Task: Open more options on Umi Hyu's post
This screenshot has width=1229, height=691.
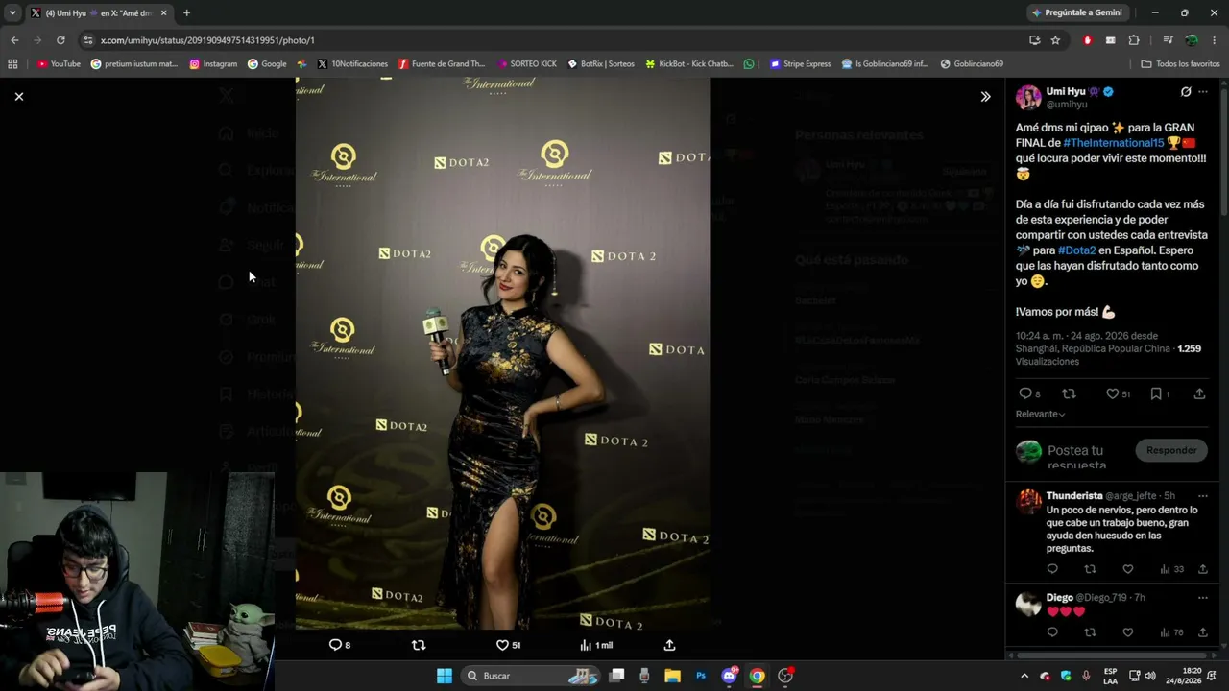Action: click(1203, 92)
